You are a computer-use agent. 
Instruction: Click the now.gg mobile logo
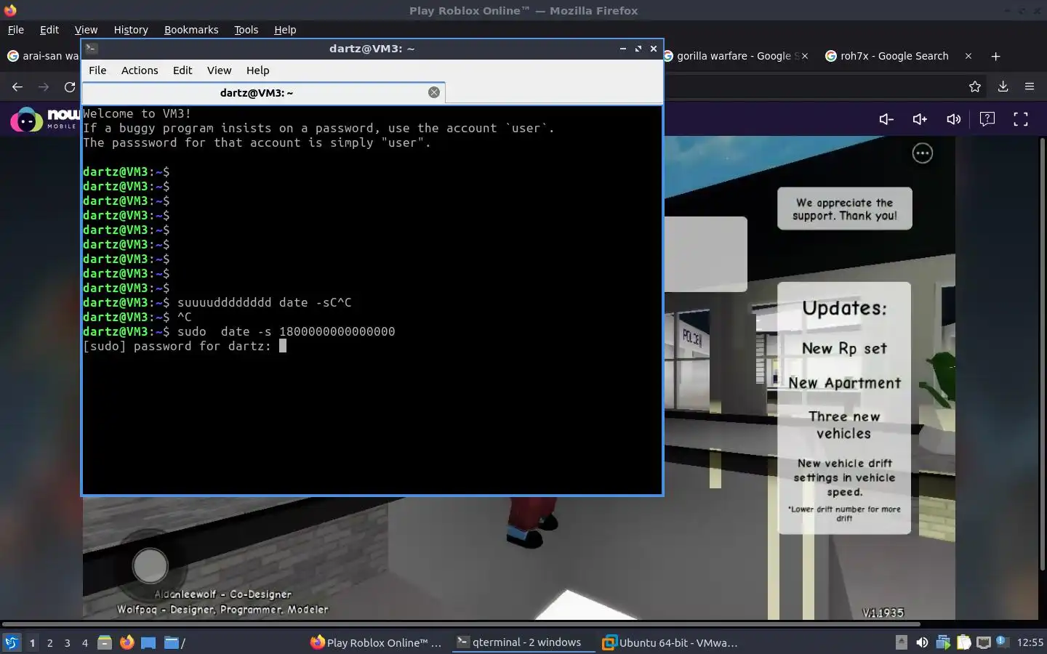click(44, 119)
